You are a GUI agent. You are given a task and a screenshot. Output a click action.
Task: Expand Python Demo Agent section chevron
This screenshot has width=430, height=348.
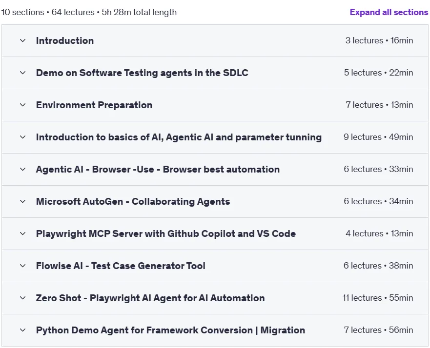point(23,330)
